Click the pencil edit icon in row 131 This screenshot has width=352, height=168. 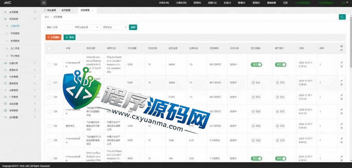click(x=341, y=81)
